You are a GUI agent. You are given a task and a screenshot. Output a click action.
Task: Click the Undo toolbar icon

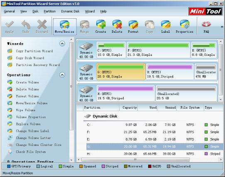coord(26,27)
